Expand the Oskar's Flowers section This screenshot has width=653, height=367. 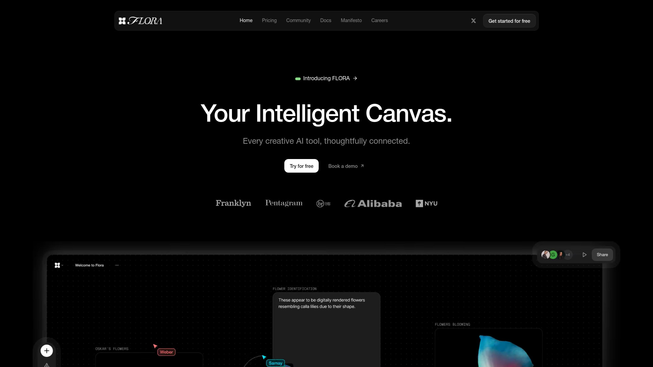(x=112, y=349)
